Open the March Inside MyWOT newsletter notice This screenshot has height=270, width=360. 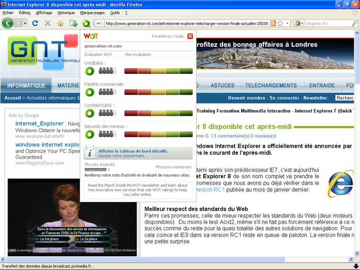(138, 190)
